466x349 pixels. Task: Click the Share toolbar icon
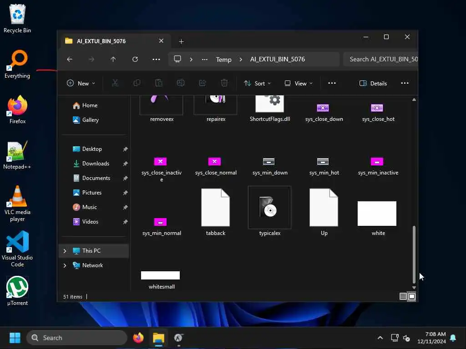pos(203,84)
